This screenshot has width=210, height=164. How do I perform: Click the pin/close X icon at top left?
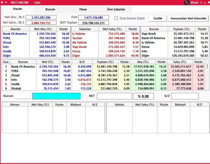point(2,2)
